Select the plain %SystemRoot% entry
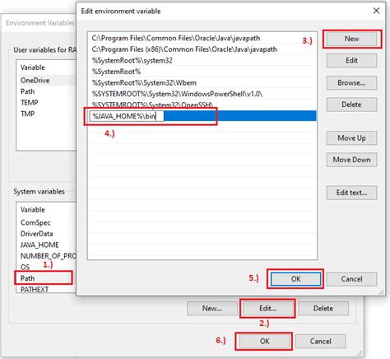Viewport: 390px width, 359px height. point(202,72)
